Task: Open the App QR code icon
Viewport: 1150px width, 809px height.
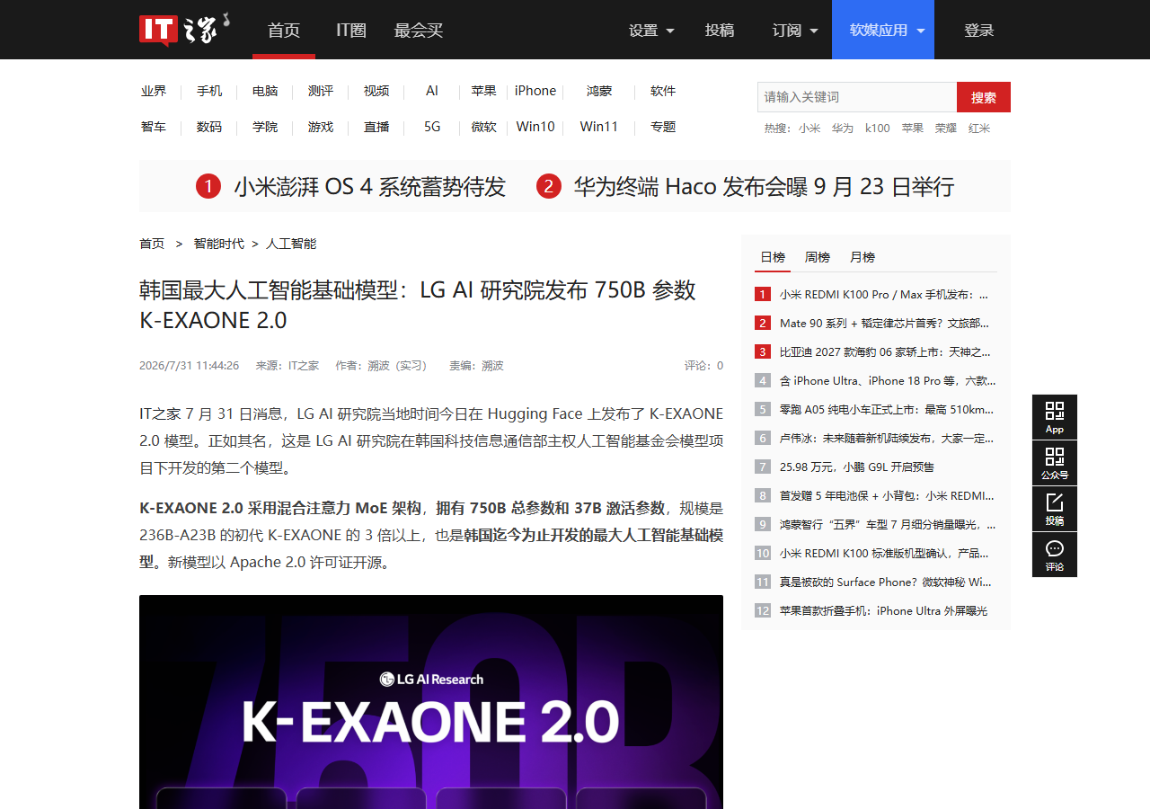Action: pyautogui.click(x=1055, y=417)
